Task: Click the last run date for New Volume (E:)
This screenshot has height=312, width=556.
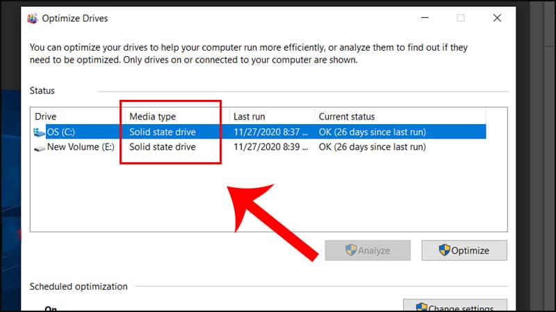Action: pos(268,147)
